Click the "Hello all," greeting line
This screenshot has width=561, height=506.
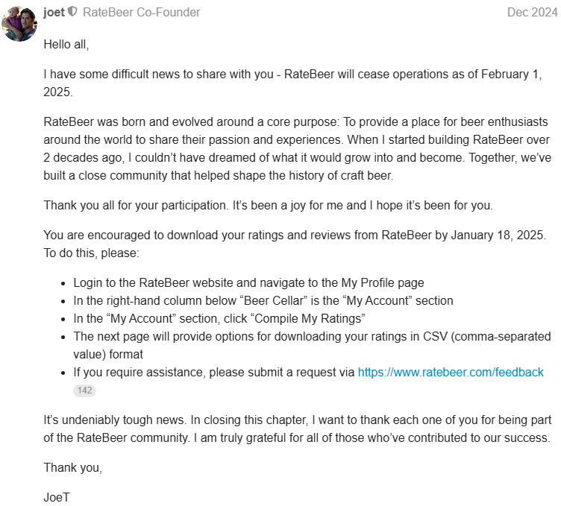point(66,44)
